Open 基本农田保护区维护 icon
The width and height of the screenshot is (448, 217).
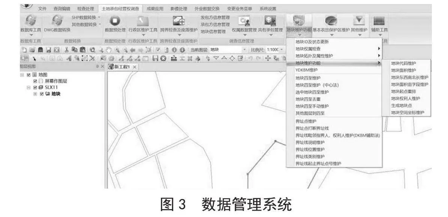(331, 21)
